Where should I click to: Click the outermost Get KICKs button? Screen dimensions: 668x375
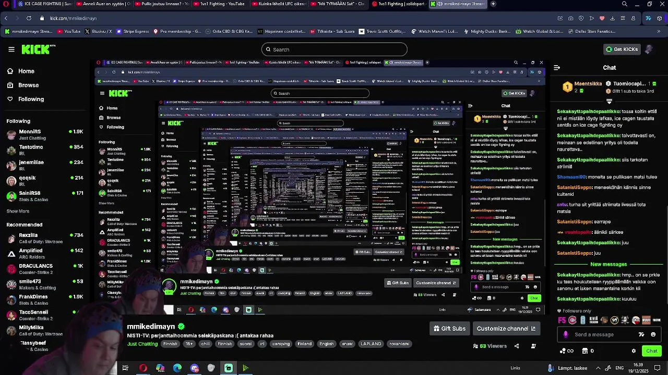coord(622,49)
